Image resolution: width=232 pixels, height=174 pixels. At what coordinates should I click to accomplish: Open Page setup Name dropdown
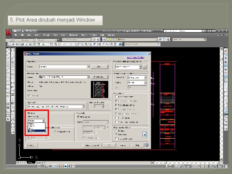tap(88, 67)
